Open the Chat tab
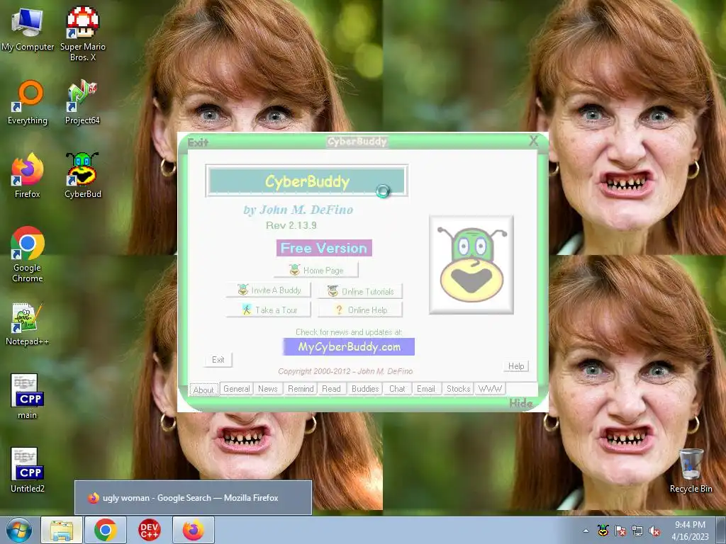This screenshot has height=544, width=726. pos(397,389)
